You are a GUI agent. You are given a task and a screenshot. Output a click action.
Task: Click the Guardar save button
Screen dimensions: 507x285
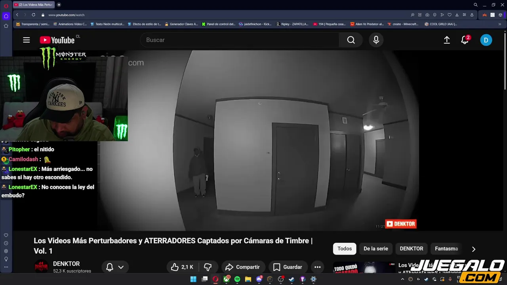point(288,267)
